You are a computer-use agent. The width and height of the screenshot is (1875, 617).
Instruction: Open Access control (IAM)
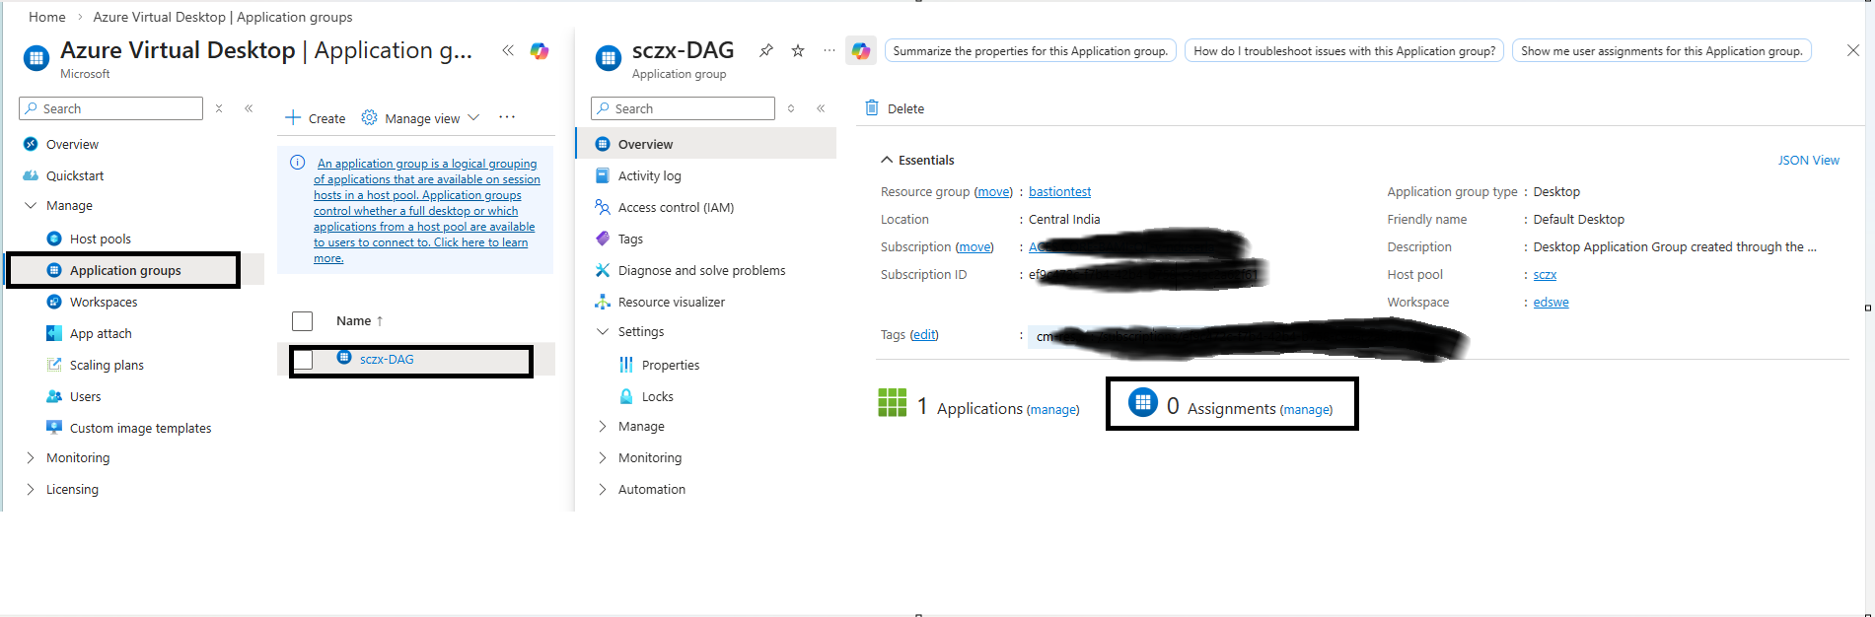[x=676, y=207]
